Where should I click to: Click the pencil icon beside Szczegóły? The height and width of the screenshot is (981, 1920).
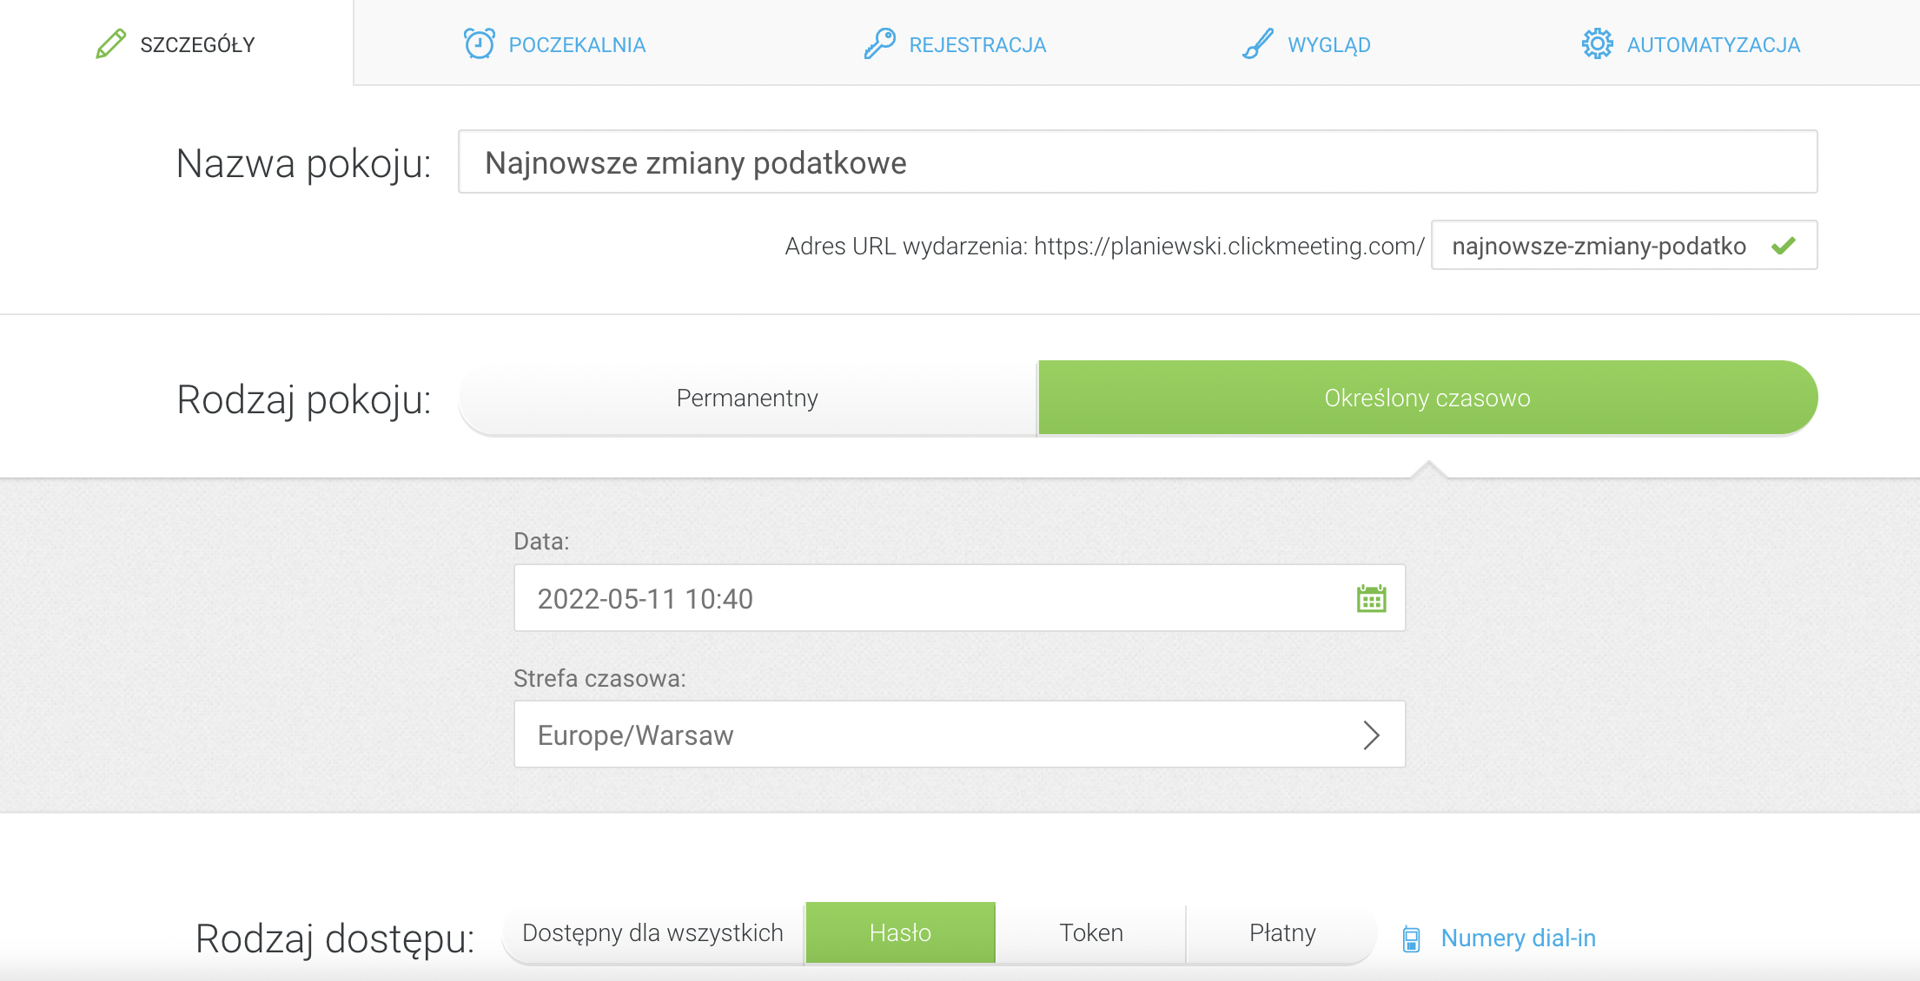(x=110, y=43)
